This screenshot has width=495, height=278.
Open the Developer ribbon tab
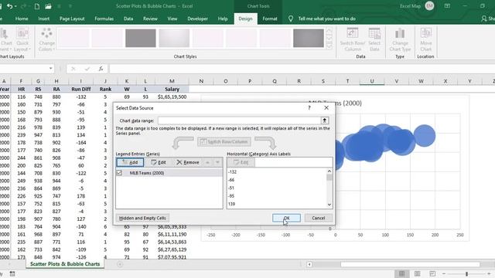(x=198, y=19)
